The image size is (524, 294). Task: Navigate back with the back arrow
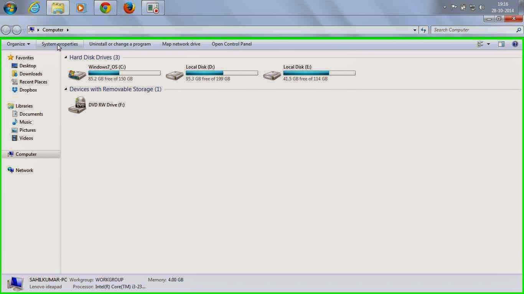point(6,29)
